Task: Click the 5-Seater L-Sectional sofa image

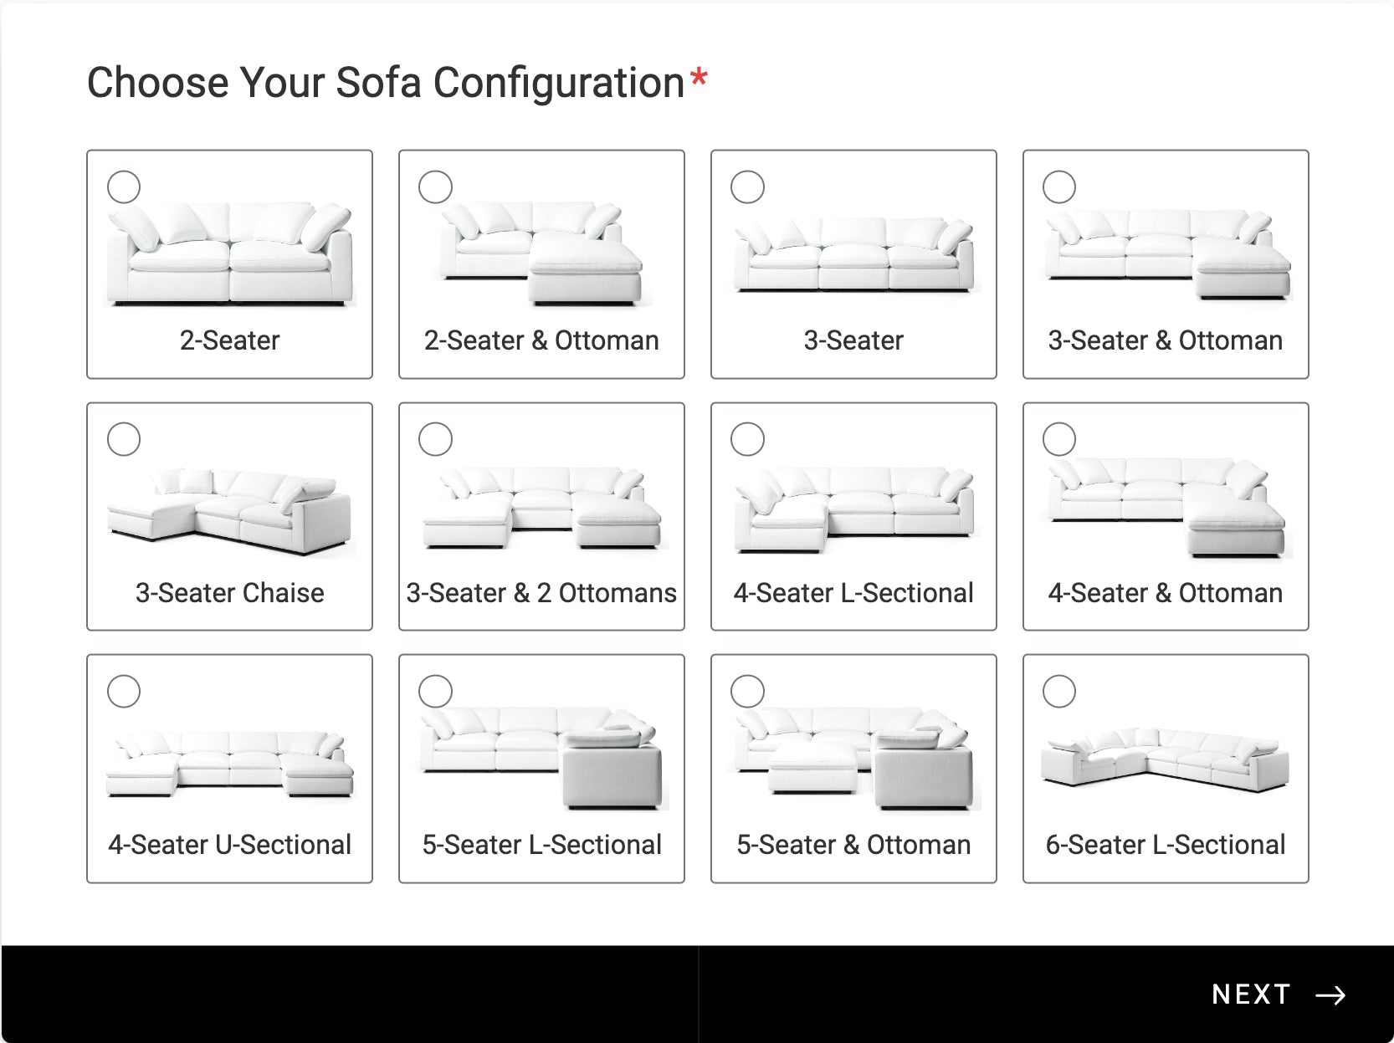Action: point(541,758)
